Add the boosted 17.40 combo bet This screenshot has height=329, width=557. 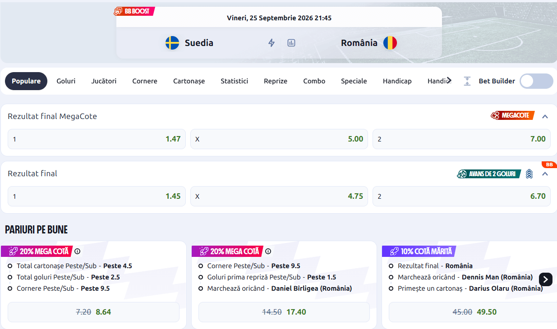coord(284,312)
